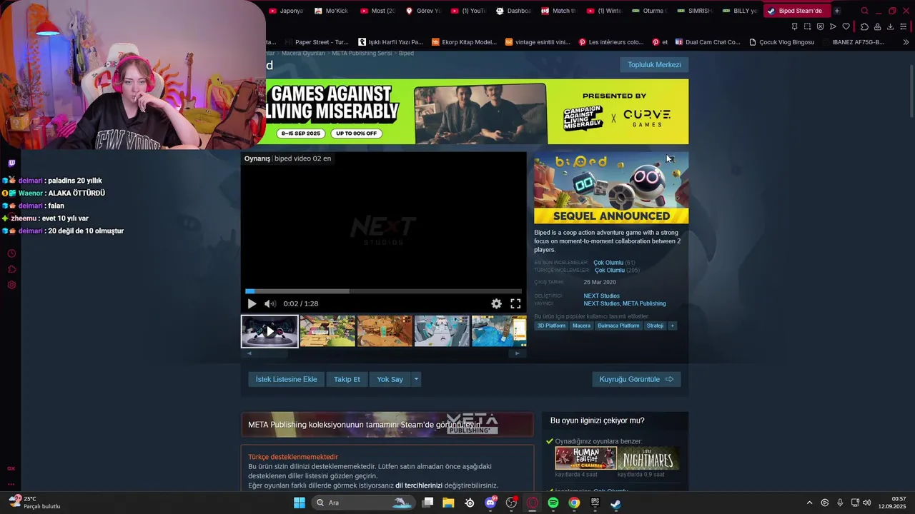915x514 pixels.
Task: Open Windows Start menu
Action: (x=300, y=503)
